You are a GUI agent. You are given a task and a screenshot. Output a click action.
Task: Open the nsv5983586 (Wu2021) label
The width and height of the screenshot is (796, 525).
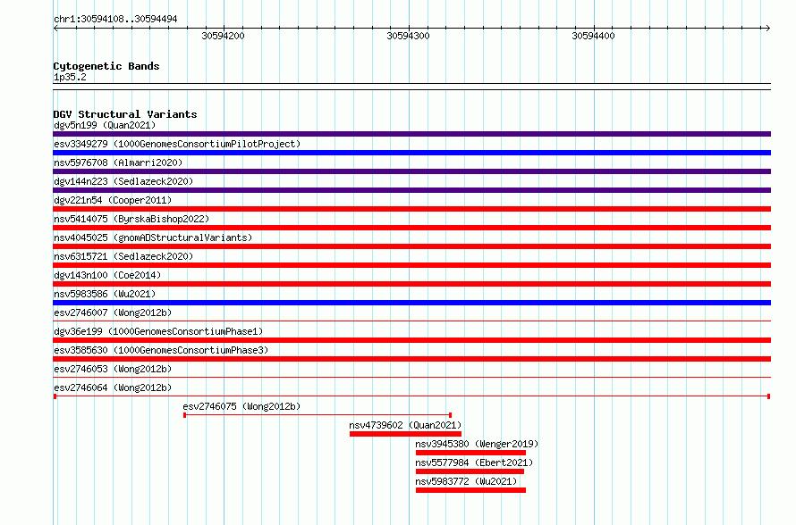pyautogui.click(x=105, y=294)
